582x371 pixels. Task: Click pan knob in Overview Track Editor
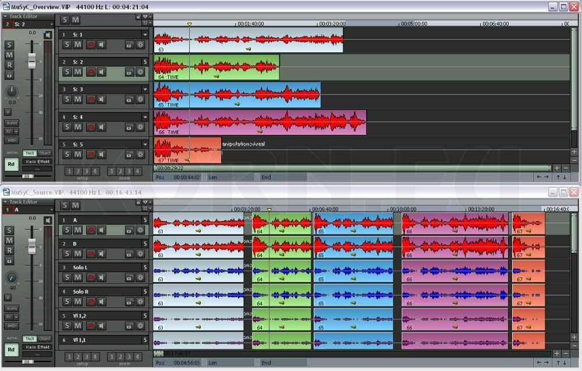12,91
